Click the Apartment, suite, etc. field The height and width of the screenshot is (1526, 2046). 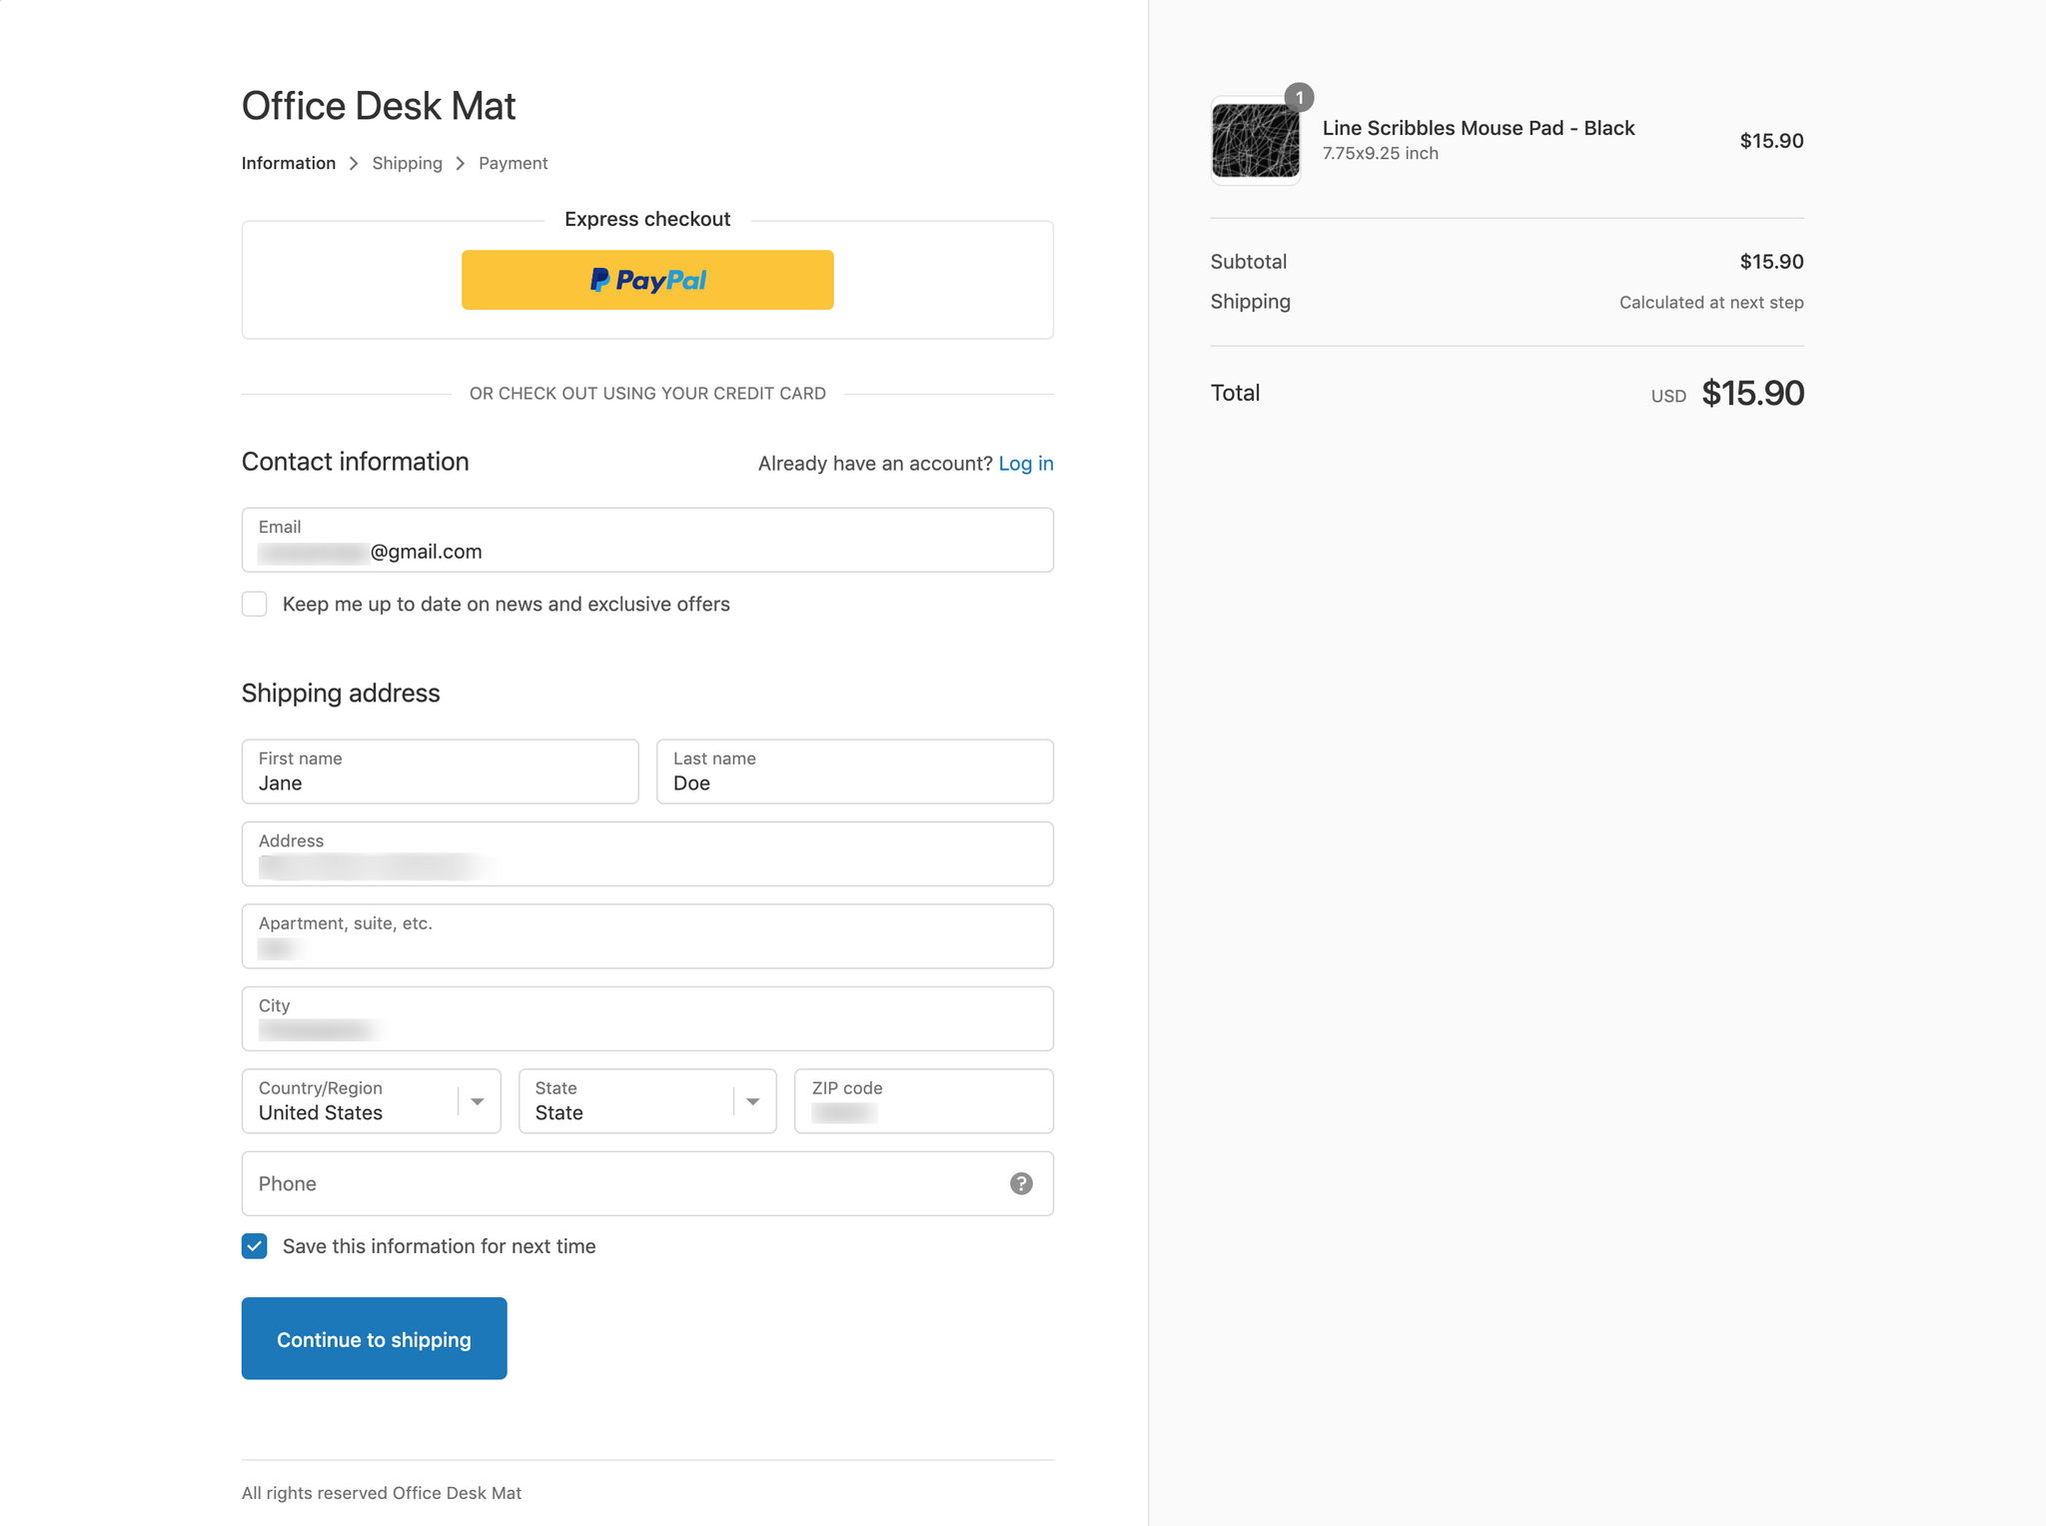click(x=647, y=936)
